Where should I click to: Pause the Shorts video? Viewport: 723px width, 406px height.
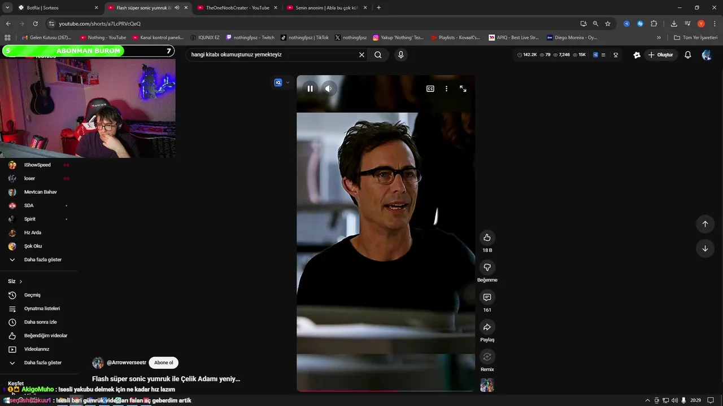(310, 89)
